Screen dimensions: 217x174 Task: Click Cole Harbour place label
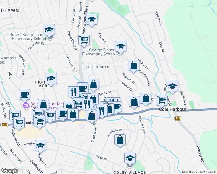click(x=173, y=109)
